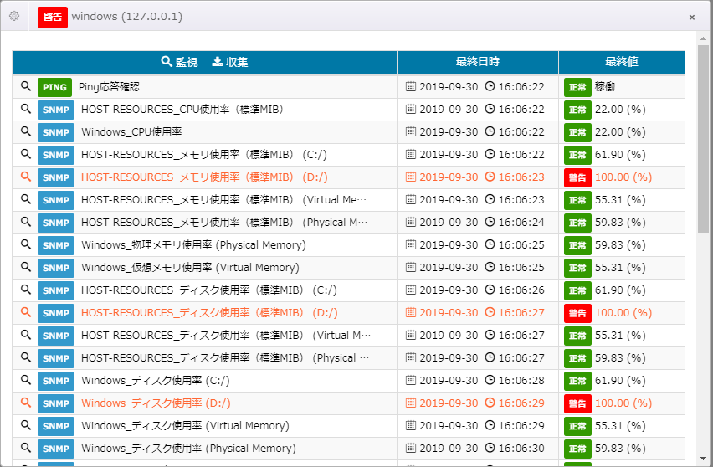
Task: Click the windows (127.0.0.1) title text
Action: pos(127,17)
